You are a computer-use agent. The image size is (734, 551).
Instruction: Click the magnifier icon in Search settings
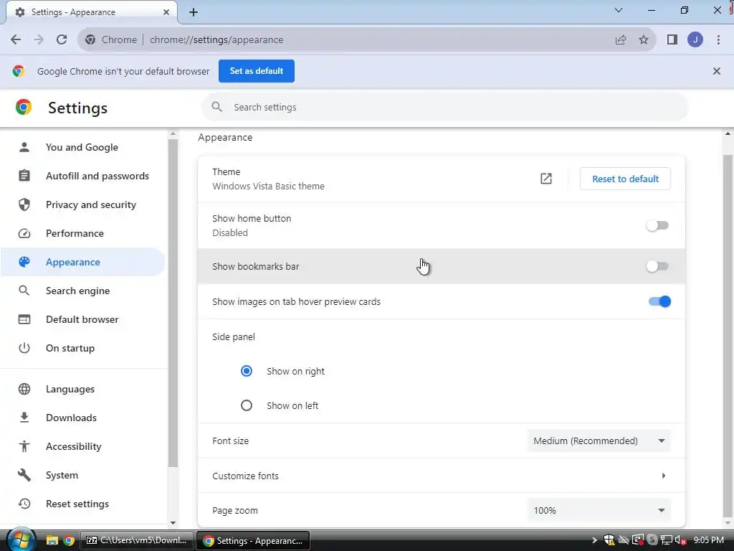pos(216,107)
